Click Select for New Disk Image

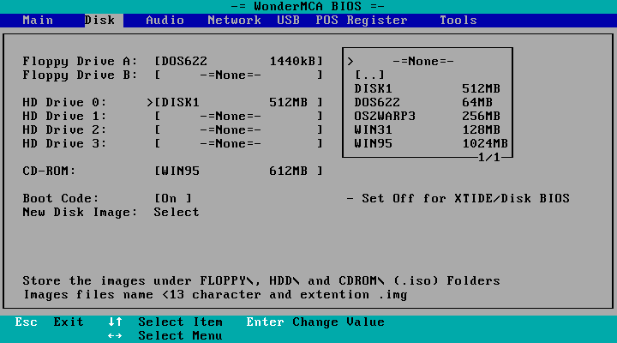click(177, 213)
